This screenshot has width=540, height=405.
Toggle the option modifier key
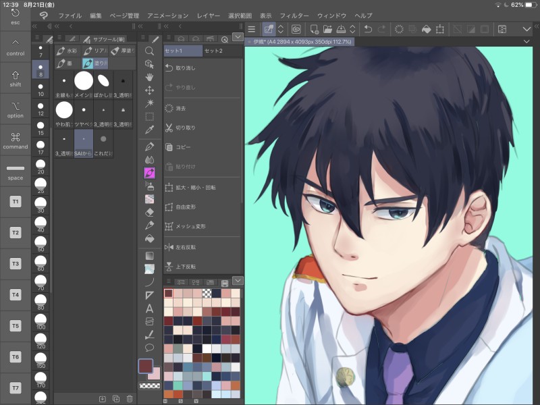point(15,109)
